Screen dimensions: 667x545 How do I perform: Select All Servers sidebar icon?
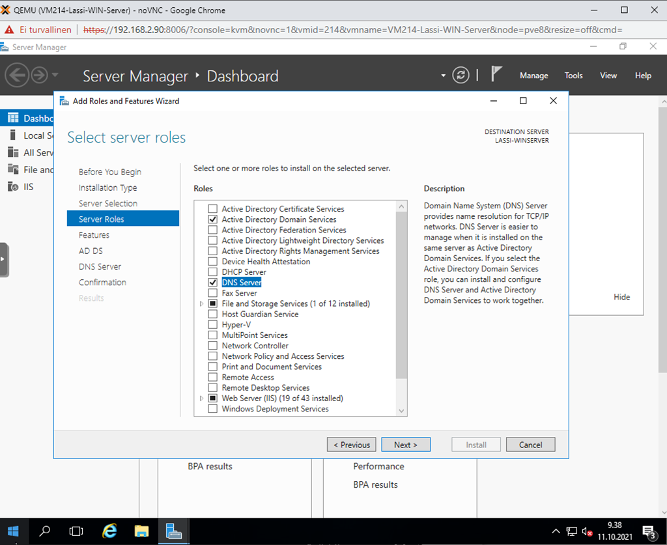13,152
